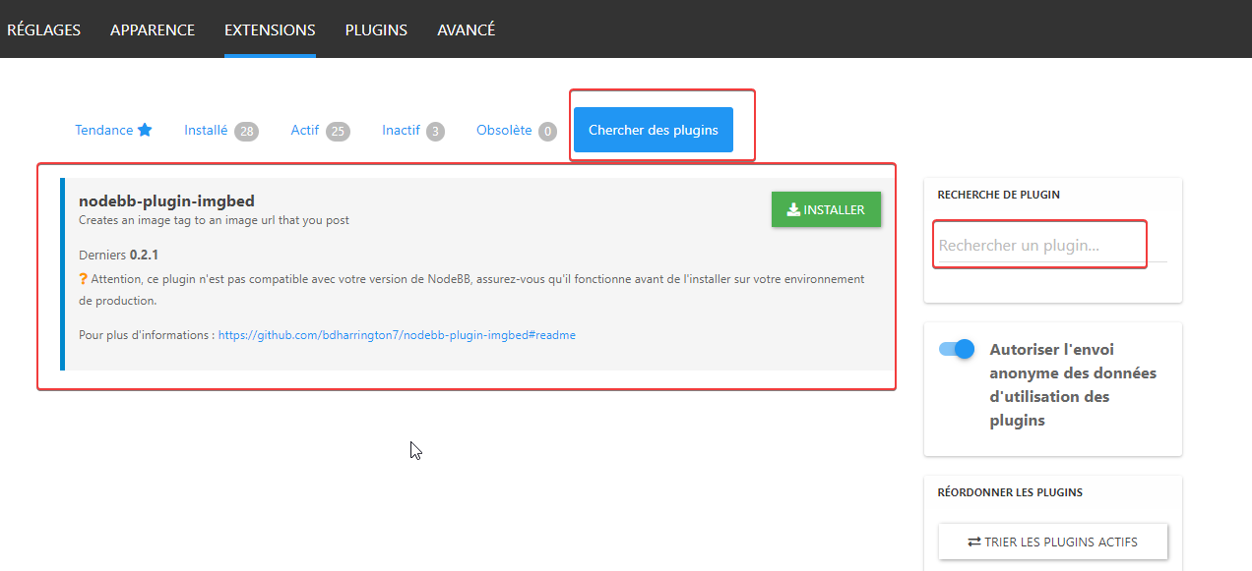Open the APPARENCE menu
This screenshot has height=571, width=1252.
[x=153, y=30]
